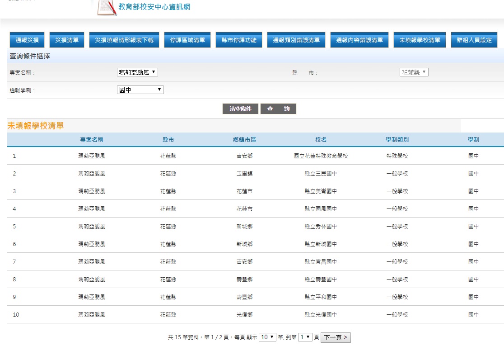Open 通報類別錯誤清單 tab

click(x=296, y=40)
